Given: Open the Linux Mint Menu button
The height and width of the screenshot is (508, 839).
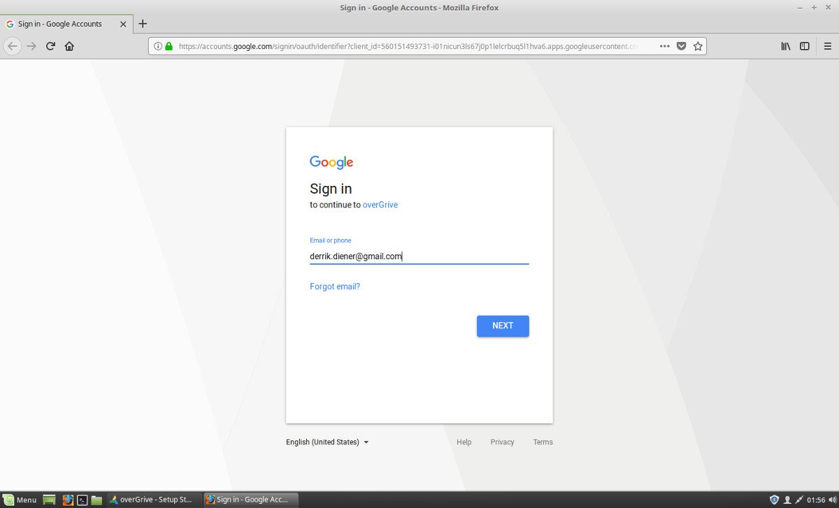Looking at the screenshot, I should click(20, 500).
